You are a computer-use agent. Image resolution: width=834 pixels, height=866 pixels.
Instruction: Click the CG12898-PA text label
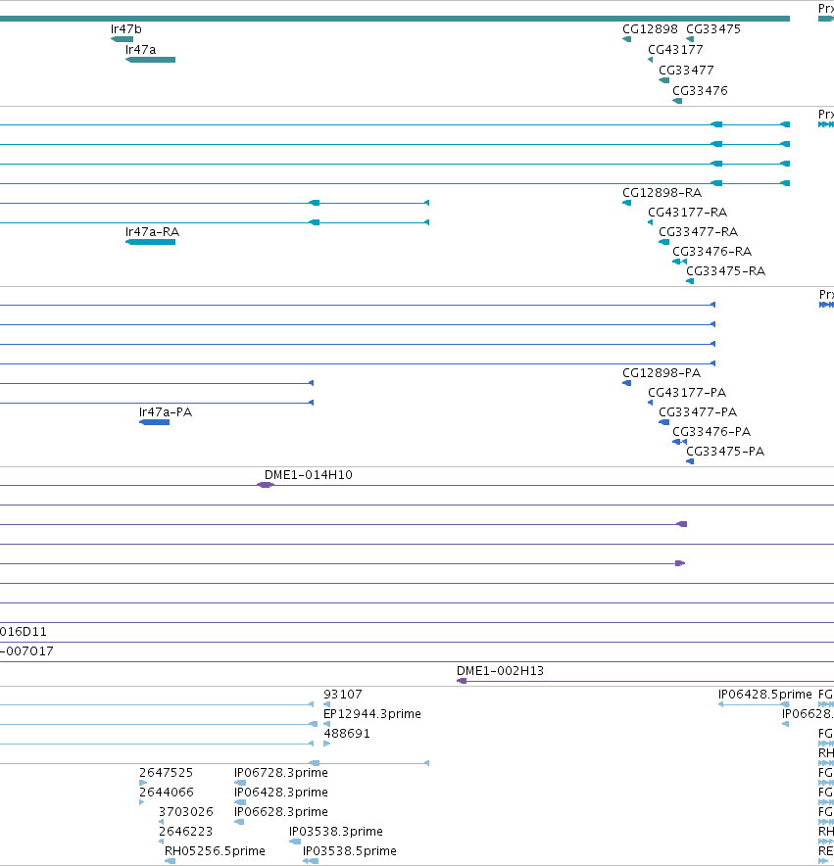coord(662,373)
